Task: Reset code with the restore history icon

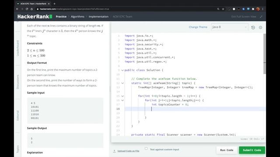Action: point(253,27)
